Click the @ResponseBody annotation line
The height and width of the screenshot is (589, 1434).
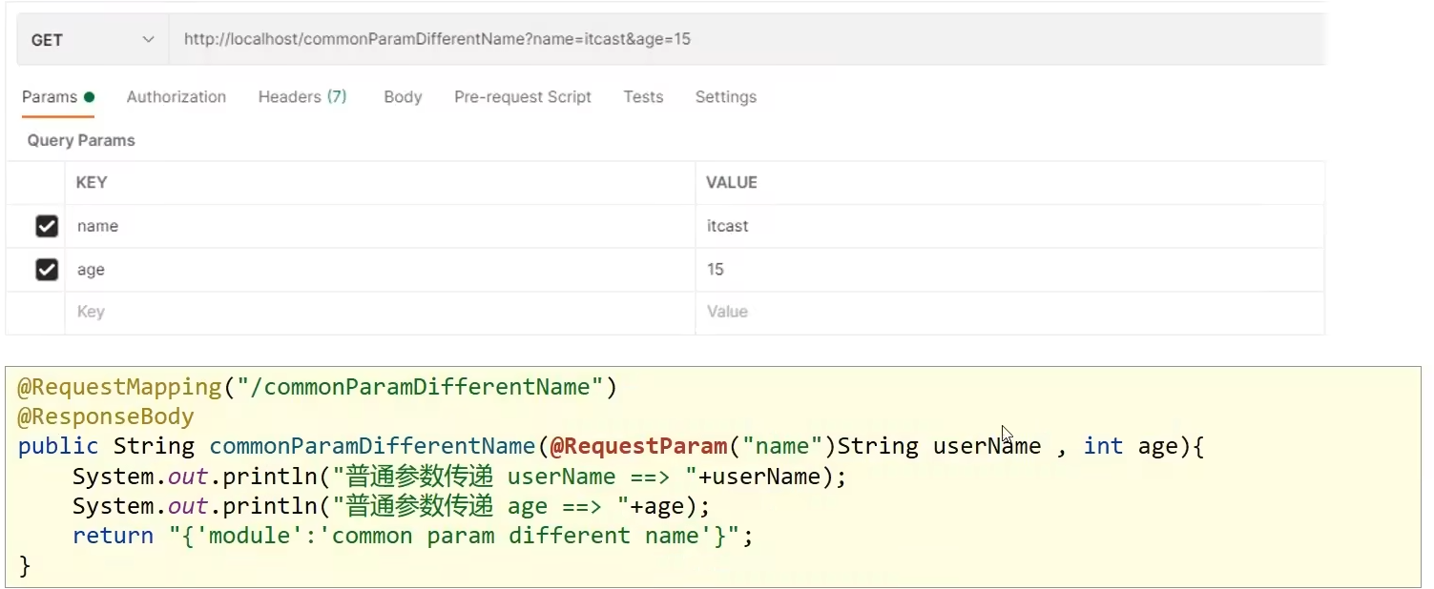[106, 416]
